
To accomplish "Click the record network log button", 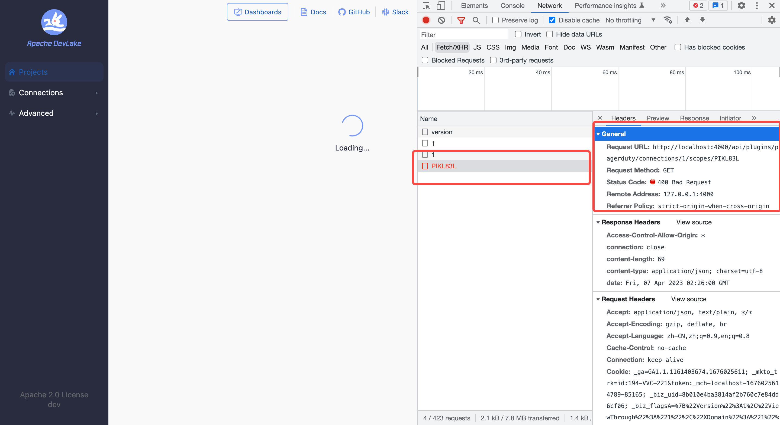I will point(426,20).
